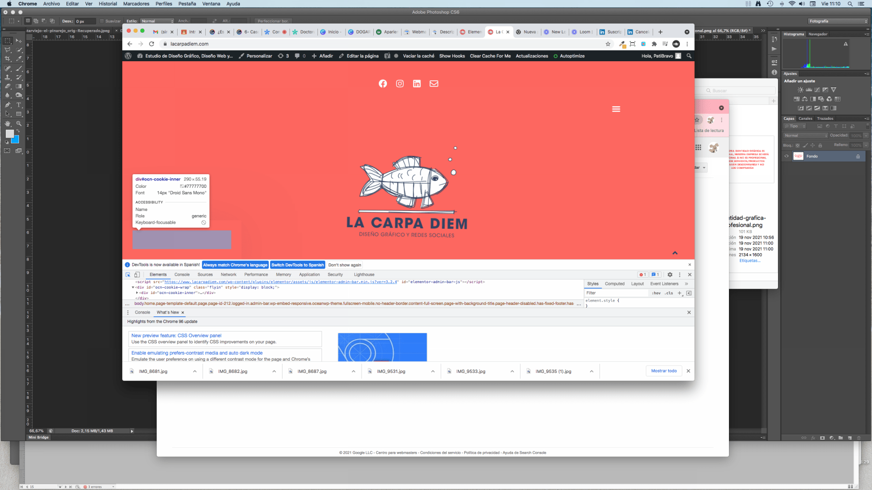Bookmark this page with the star icon

pos(608,44)
